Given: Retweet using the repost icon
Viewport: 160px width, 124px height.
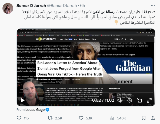Looking at the screenshot, I should (x=50, y=118).
